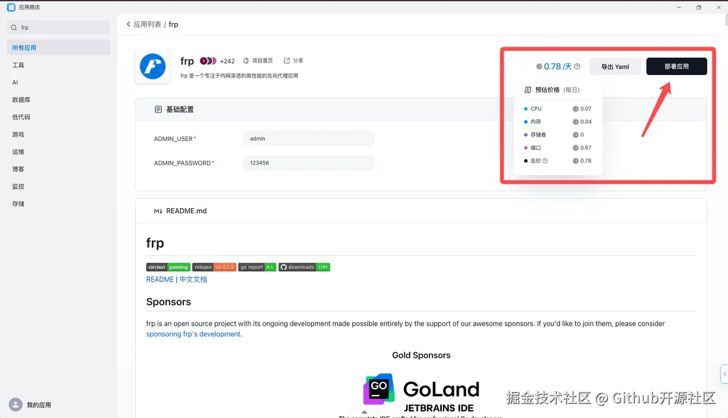This screenshot has height=418, width=728.
Task: Follow the sponsoring frp's development link
Action: point(193,334)
